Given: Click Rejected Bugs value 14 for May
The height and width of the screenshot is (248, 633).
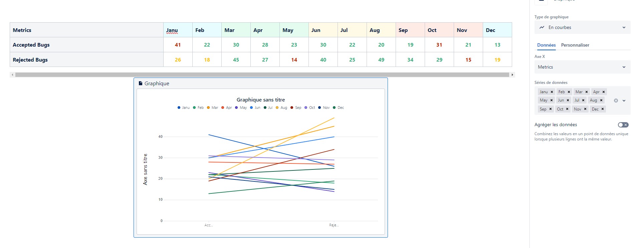Looking at the screenshot, I should [294, 60].
